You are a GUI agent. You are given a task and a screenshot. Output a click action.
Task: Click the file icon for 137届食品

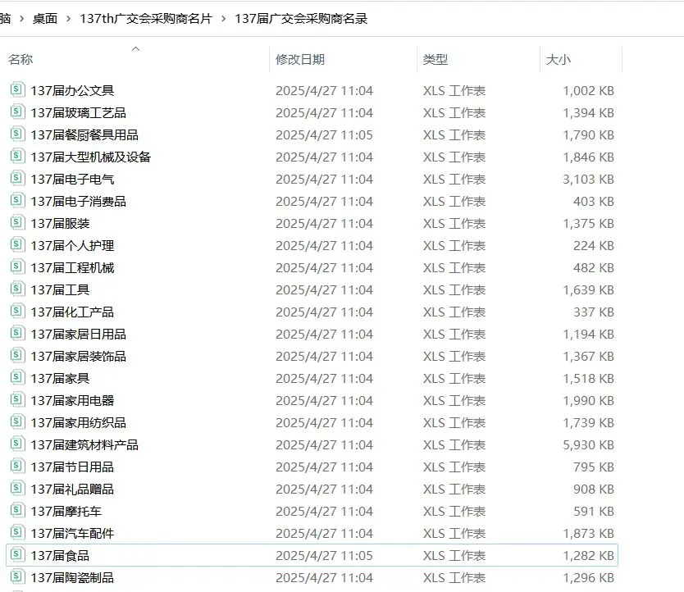click(17, 555)
